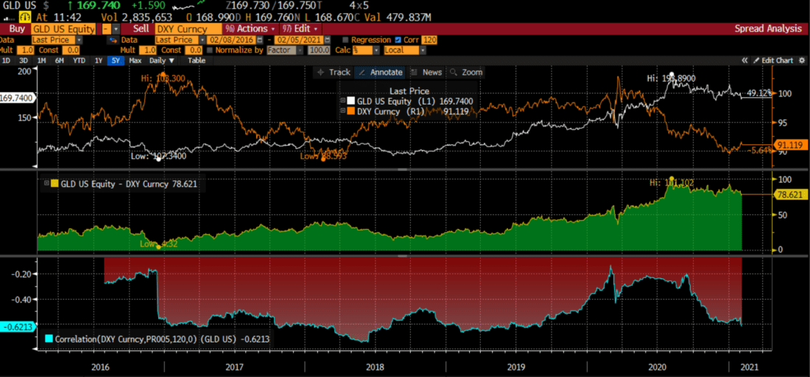This screenshot has width=810, height=377.
Task: Expand the GLD US Equity legend box icon
Action: (342, 102)
